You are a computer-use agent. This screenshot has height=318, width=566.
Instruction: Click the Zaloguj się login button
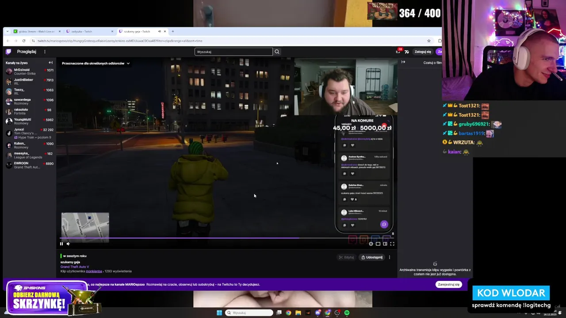(423, 52)
